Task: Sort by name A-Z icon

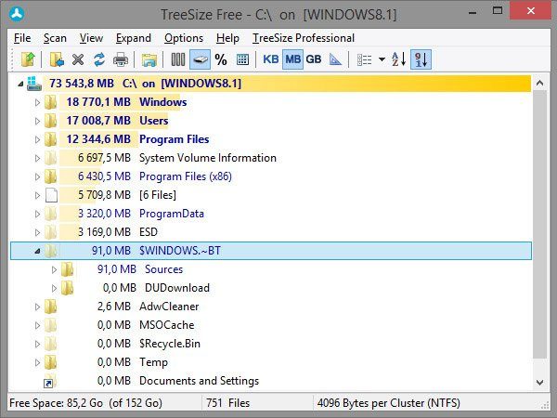Action: [398, 59]
